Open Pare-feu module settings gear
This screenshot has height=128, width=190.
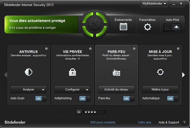click(134, 49)
